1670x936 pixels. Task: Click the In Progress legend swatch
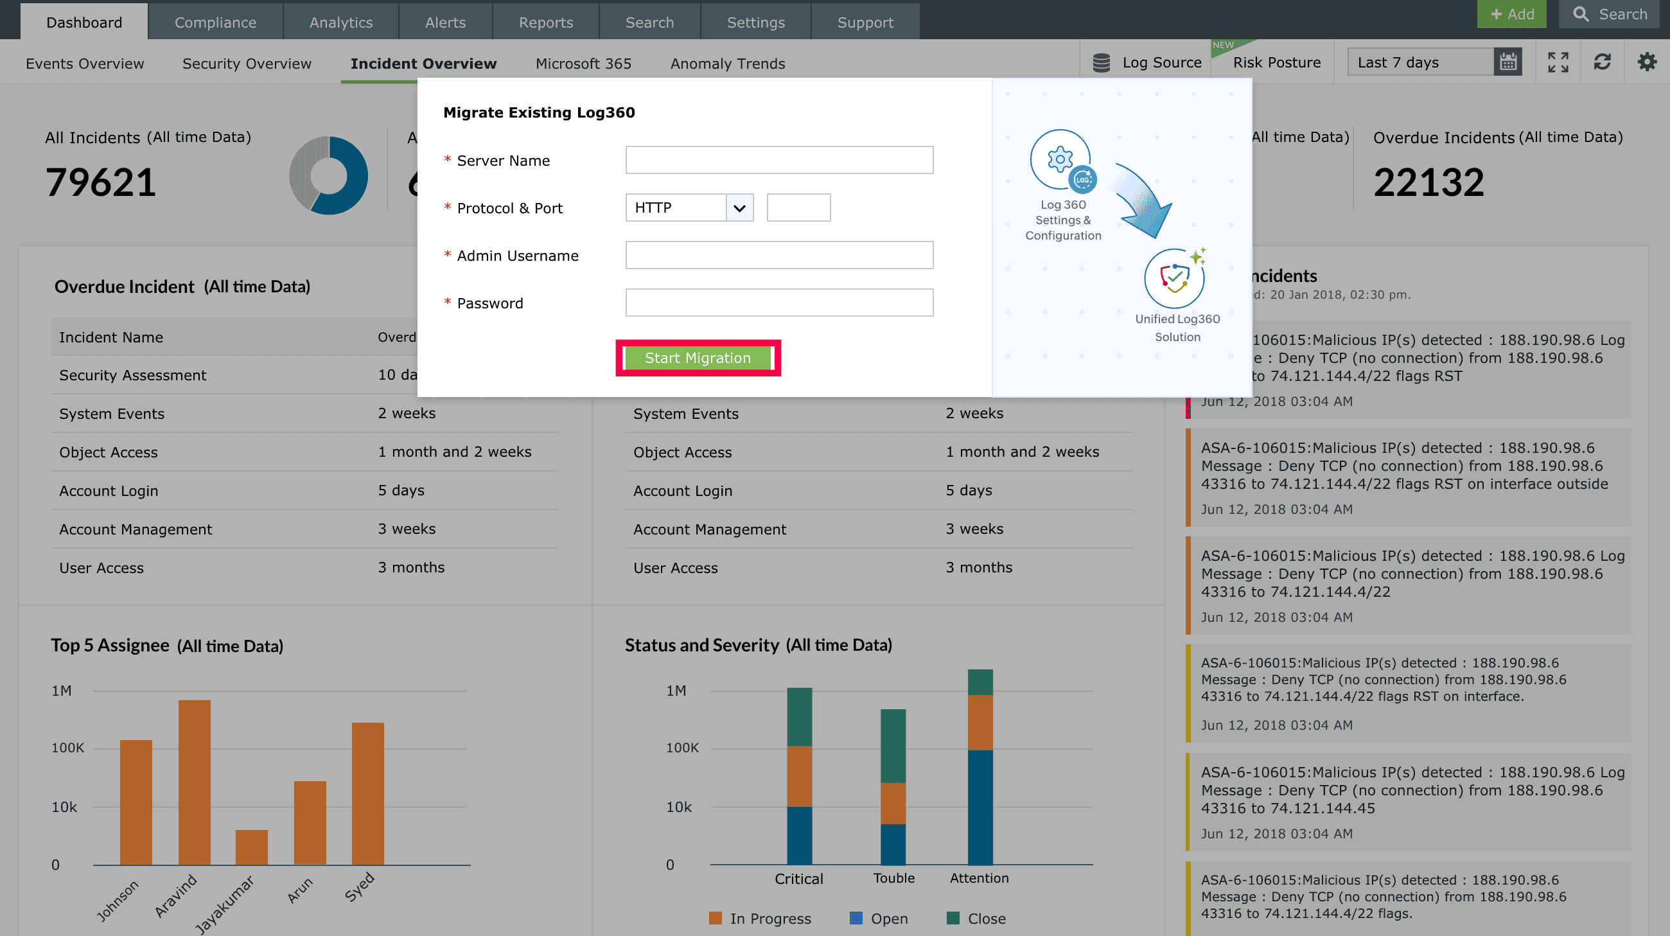pyautogui.click(x=715, y=918)
